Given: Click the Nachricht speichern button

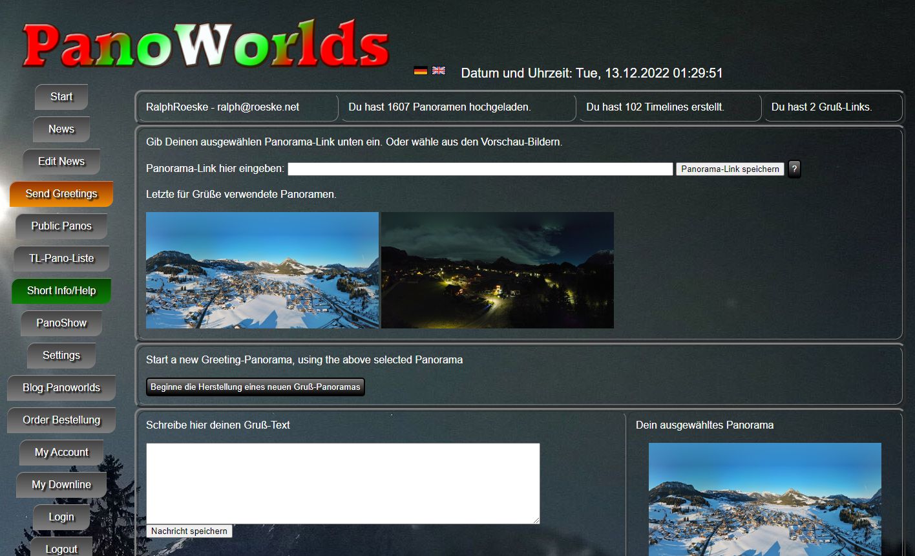Looking at the screenshot, I should coord(189,531).
